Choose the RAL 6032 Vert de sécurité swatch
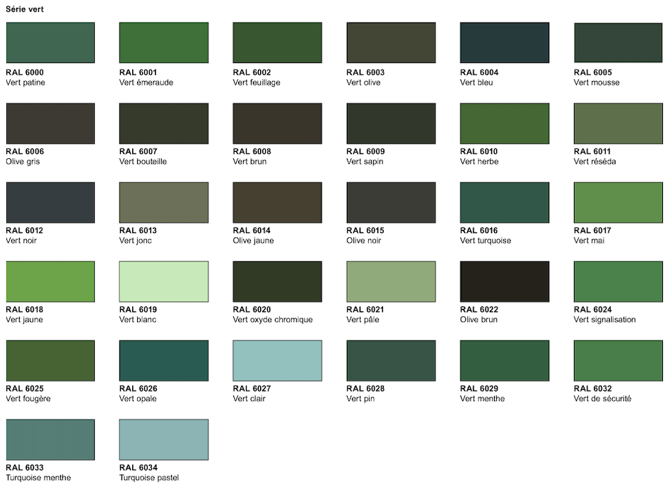The width and height of the screenshot is (670, 500). click(618, 360)
